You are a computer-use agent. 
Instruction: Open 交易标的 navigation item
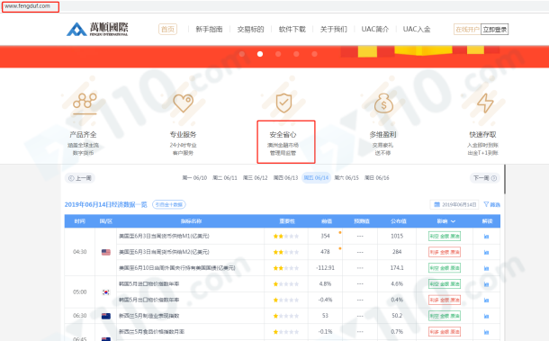(250, 29)
